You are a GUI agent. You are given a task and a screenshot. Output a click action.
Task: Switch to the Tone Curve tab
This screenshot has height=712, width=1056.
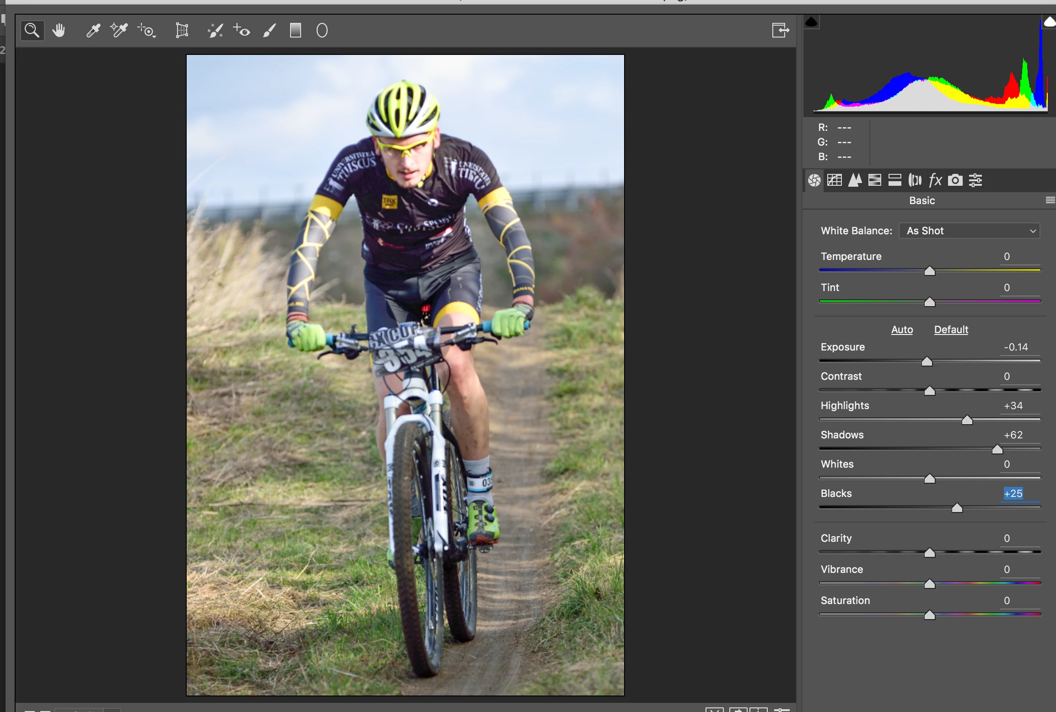(x=835, y=180)
